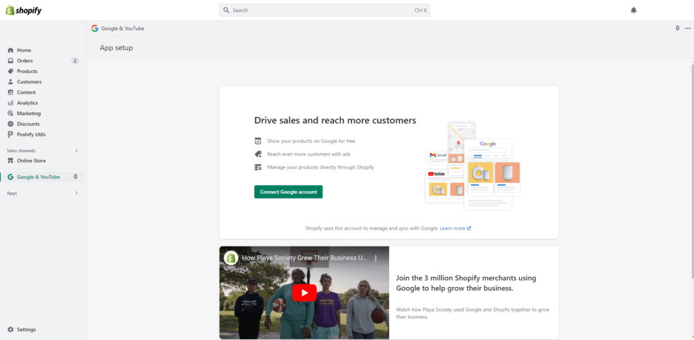Open the Learn more link
The width and height of the screenshot is (694, 340).
(x=452, y=228)
